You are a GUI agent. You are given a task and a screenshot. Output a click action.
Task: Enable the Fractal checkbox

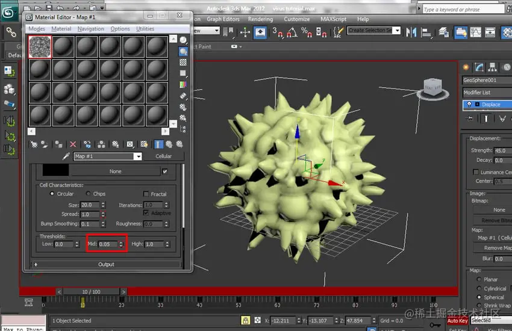146,194
